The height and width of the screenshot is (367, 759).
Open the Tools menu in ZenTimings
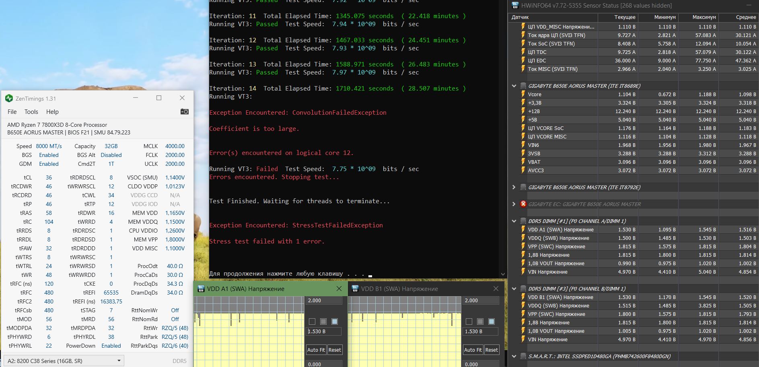(31, 112)
